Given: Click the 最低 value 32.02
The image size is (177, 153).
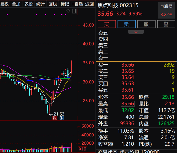Looking at the screenshot, I should [x=128, y=110].
